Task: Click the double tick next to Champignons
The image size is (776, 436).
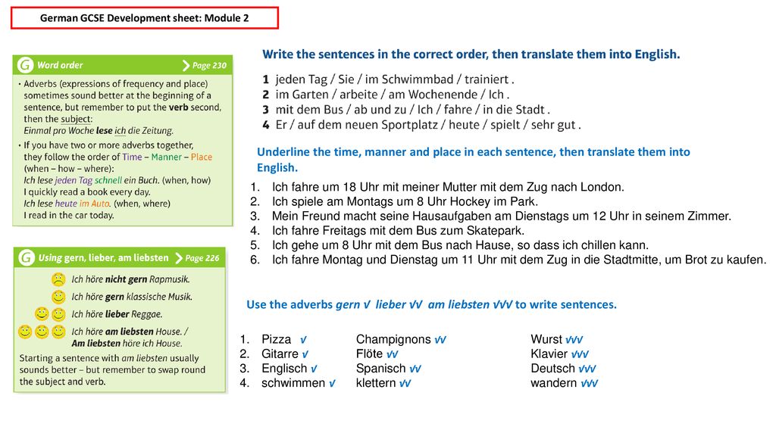Action: (440, 340)
